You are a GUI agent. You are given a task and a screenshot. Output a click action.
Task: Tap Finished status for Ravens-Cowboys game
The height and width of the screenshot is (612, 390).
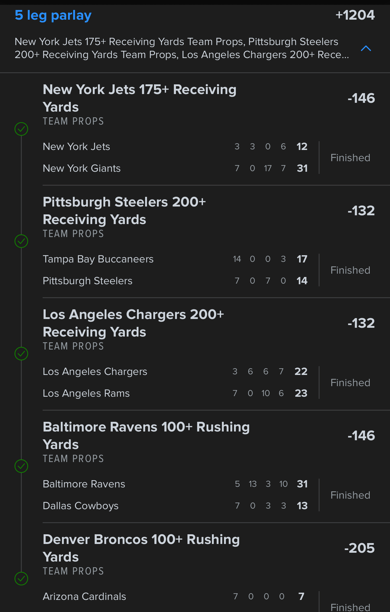(x=350, y=495)
